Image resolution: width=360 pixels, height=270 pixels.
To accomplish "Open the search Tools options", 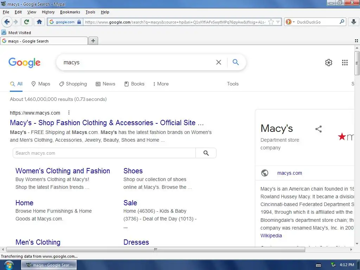I will pos(233,84).
